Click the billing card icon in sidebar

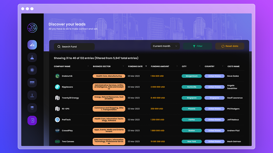(32, 83)
